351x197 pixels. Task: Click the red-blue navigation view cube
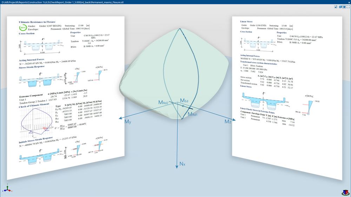tap(345, 191)
